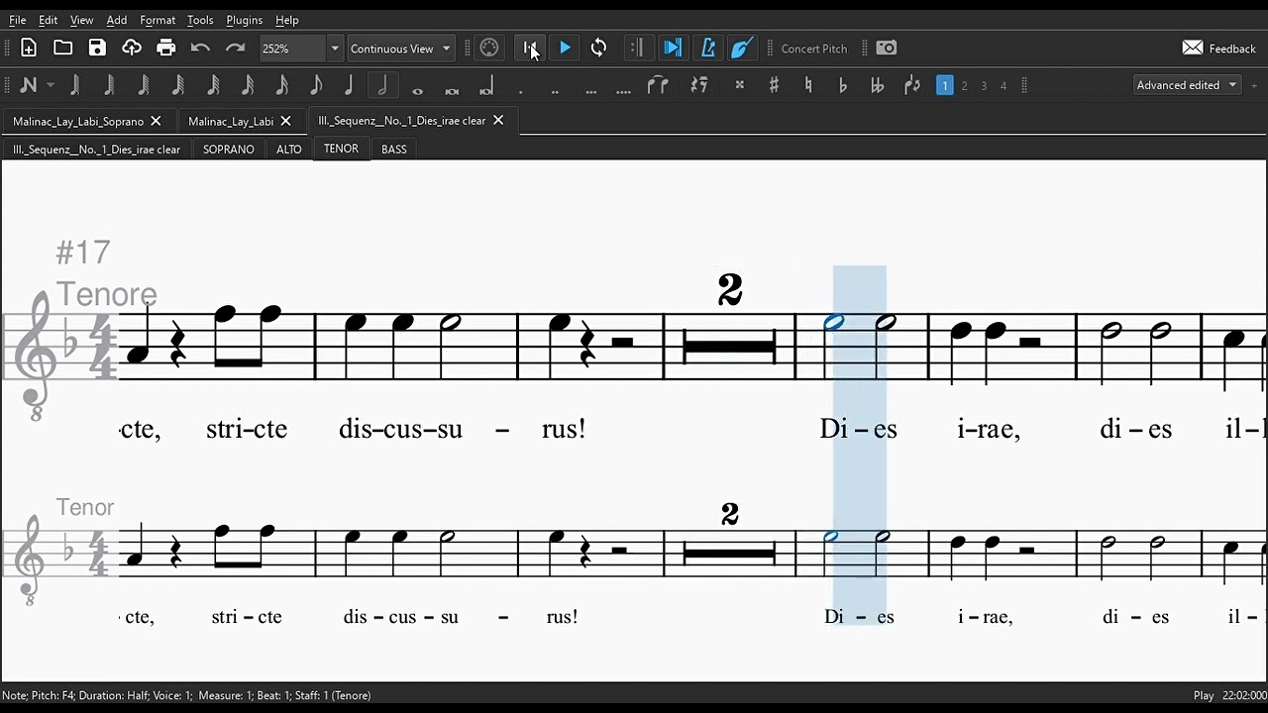Open the Edit menu
Screen dimensions: 1268x713
(48, 20)
